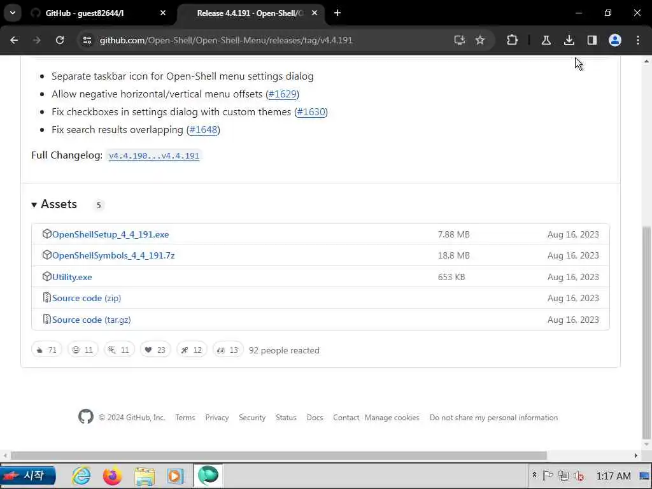The width and height of the screenshot is (652, 489).
Task: Open Privacy footer link
Action: pos(217,418)
